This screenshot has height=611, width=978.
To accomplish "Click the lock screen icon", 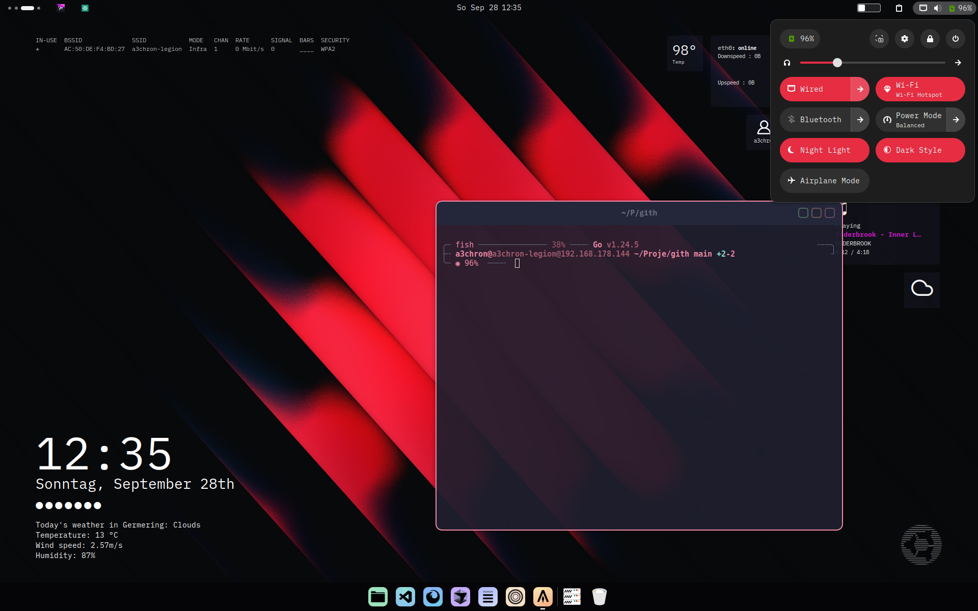I will click(930, 39).
